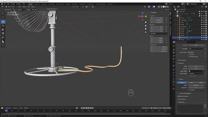
Task: Toggle viewport visibility eye for Stand
Action: pos(204,35)
